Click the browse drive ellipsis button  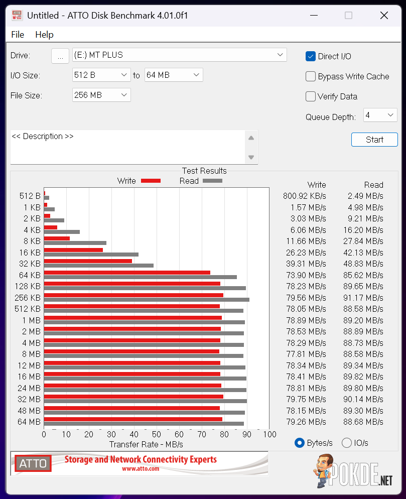point(60,56)
